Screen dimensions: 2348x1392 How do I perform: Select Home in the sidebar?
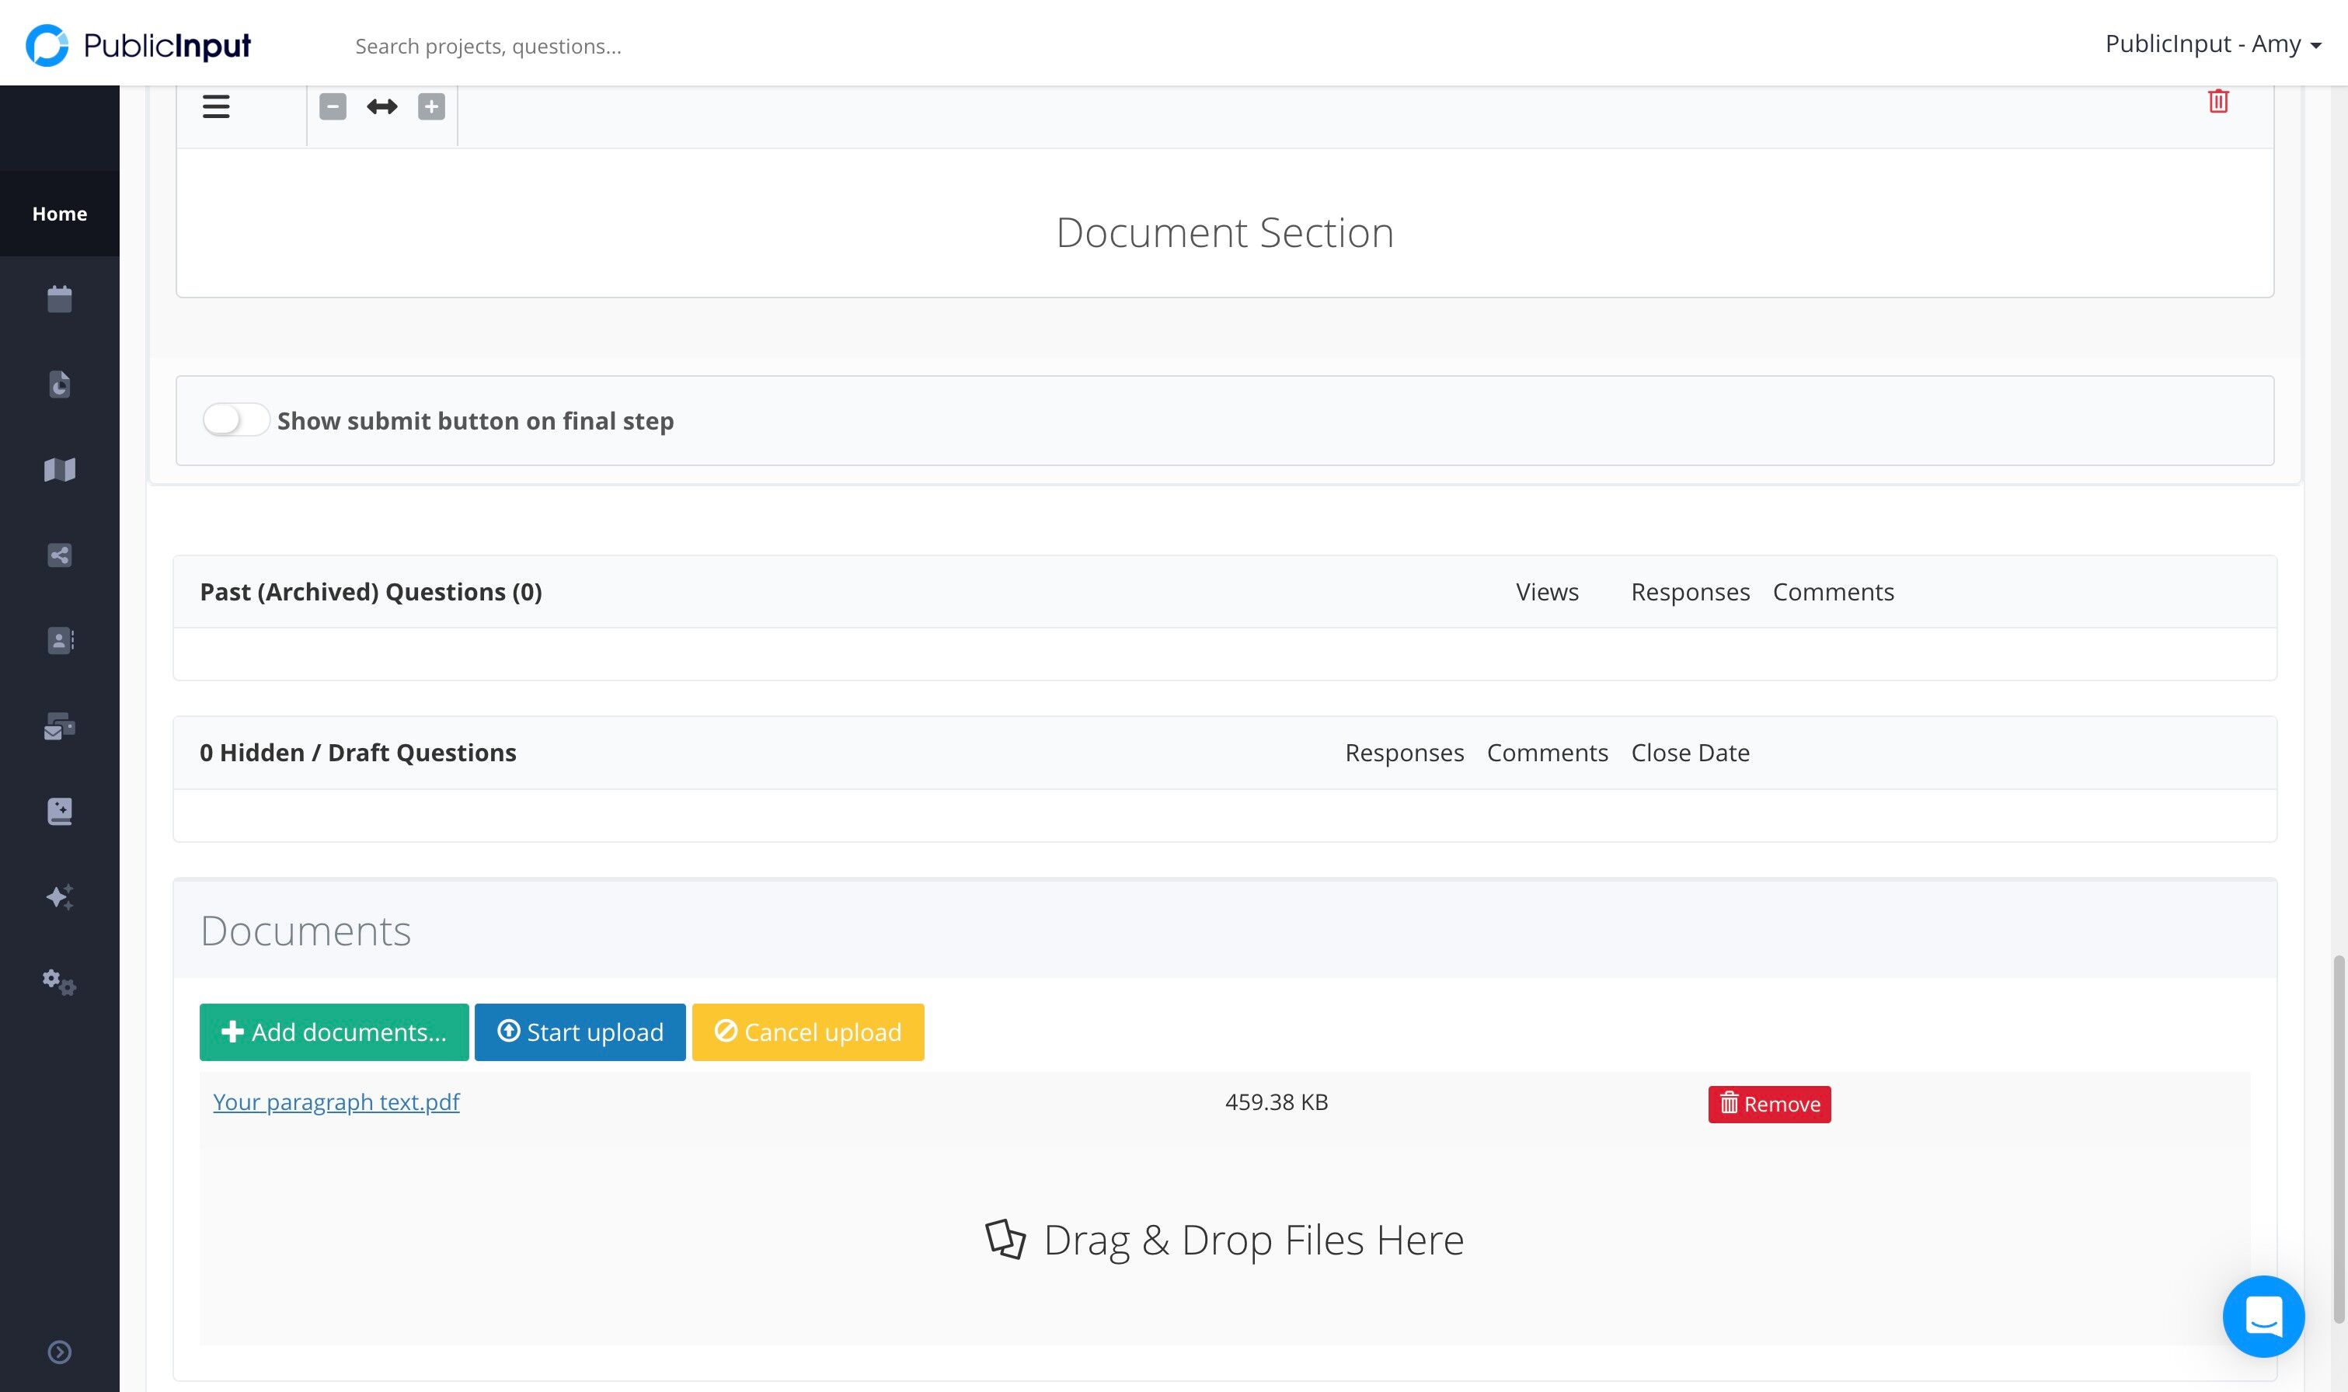[59, 213]
